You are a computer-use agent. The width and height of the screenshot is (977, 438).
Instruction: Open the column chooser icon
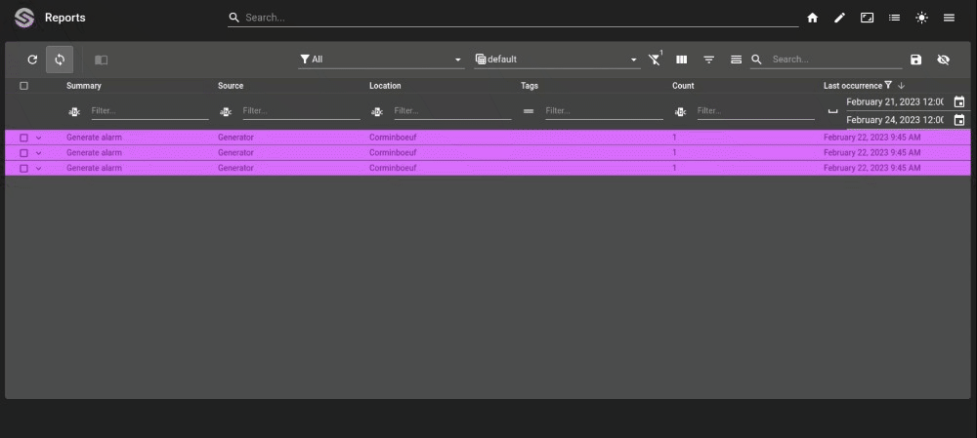point(682,60)
